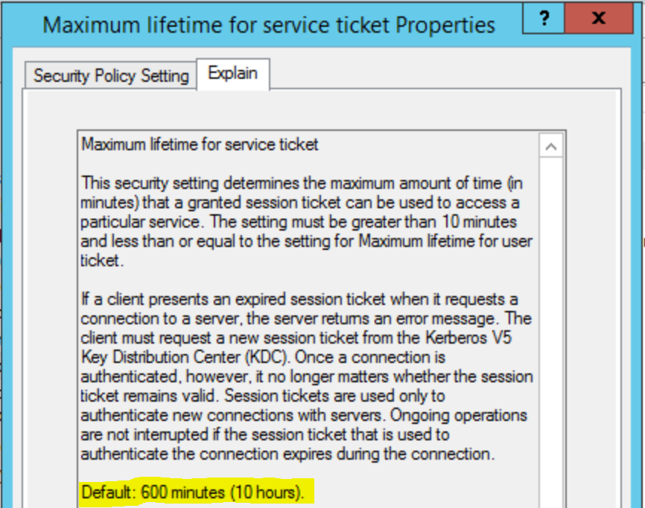Click the dialog title bar text

(x=268, y=25)
